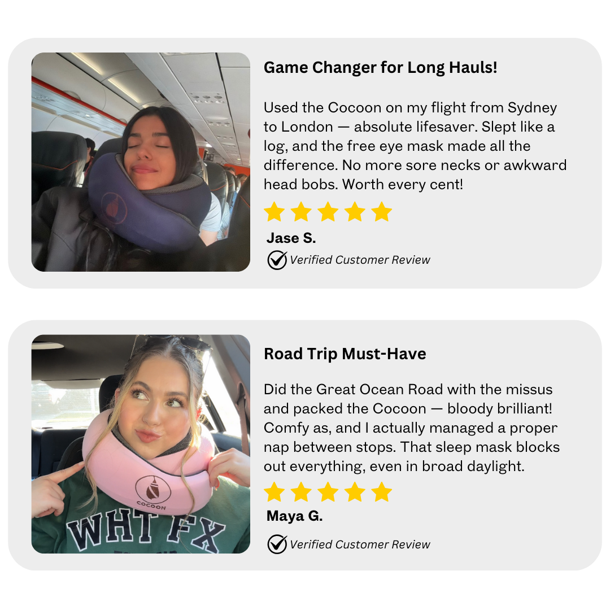The height and width of the screenshot is (610, 610).
Task: Click the 'Road Trip Must-Have' heading
Action: (345, 354)
